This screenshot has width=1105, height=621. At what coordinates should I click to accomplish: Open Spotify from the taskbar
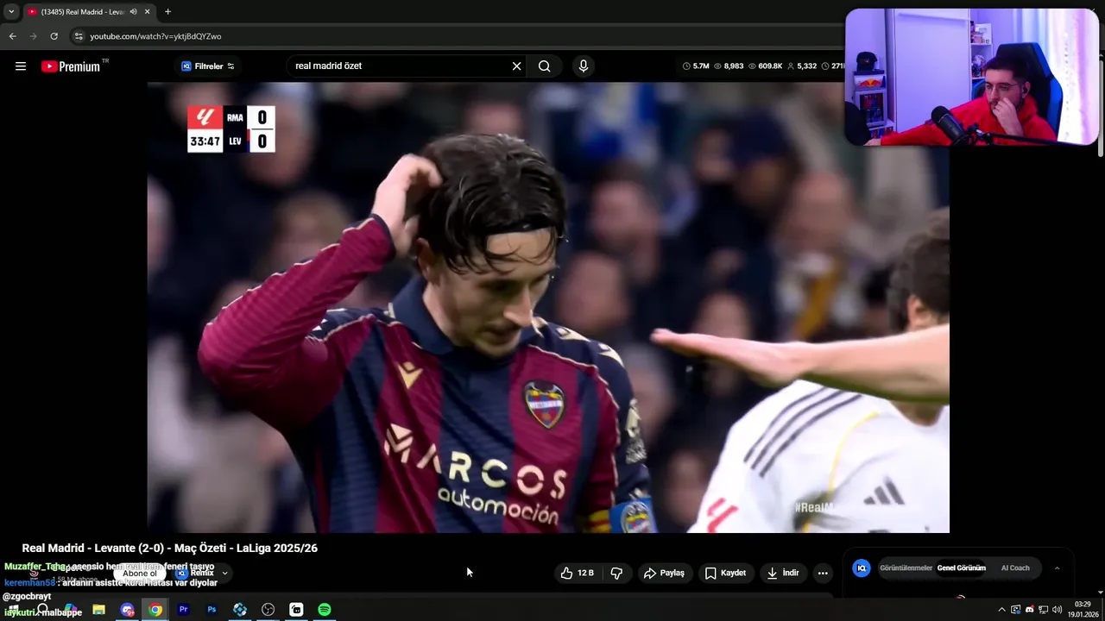325,610
